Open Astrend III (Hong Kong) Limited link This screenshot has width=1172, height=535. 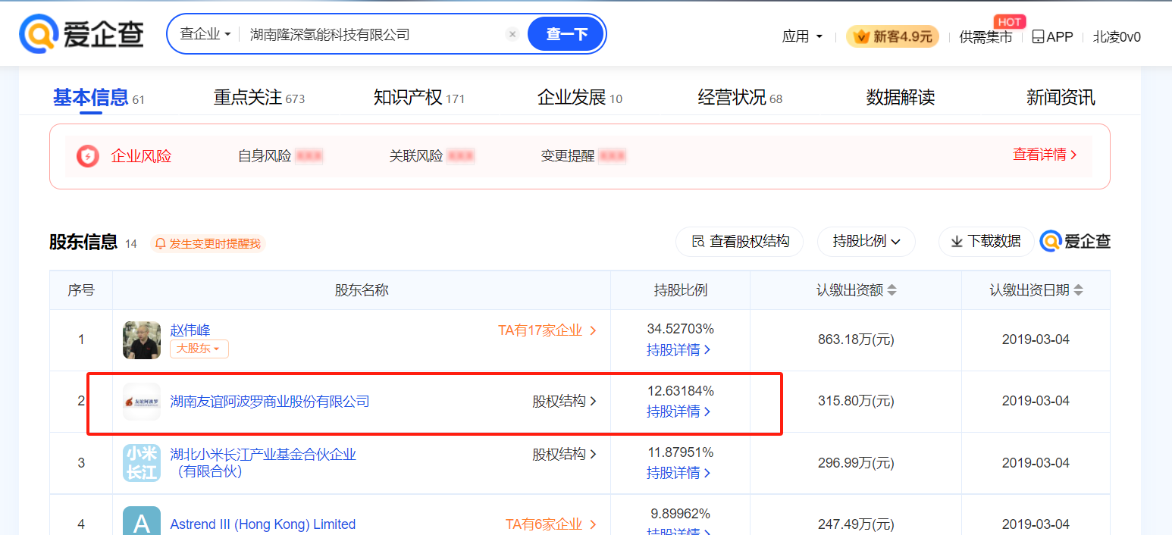pyautogui.click(x=263, y=524)
